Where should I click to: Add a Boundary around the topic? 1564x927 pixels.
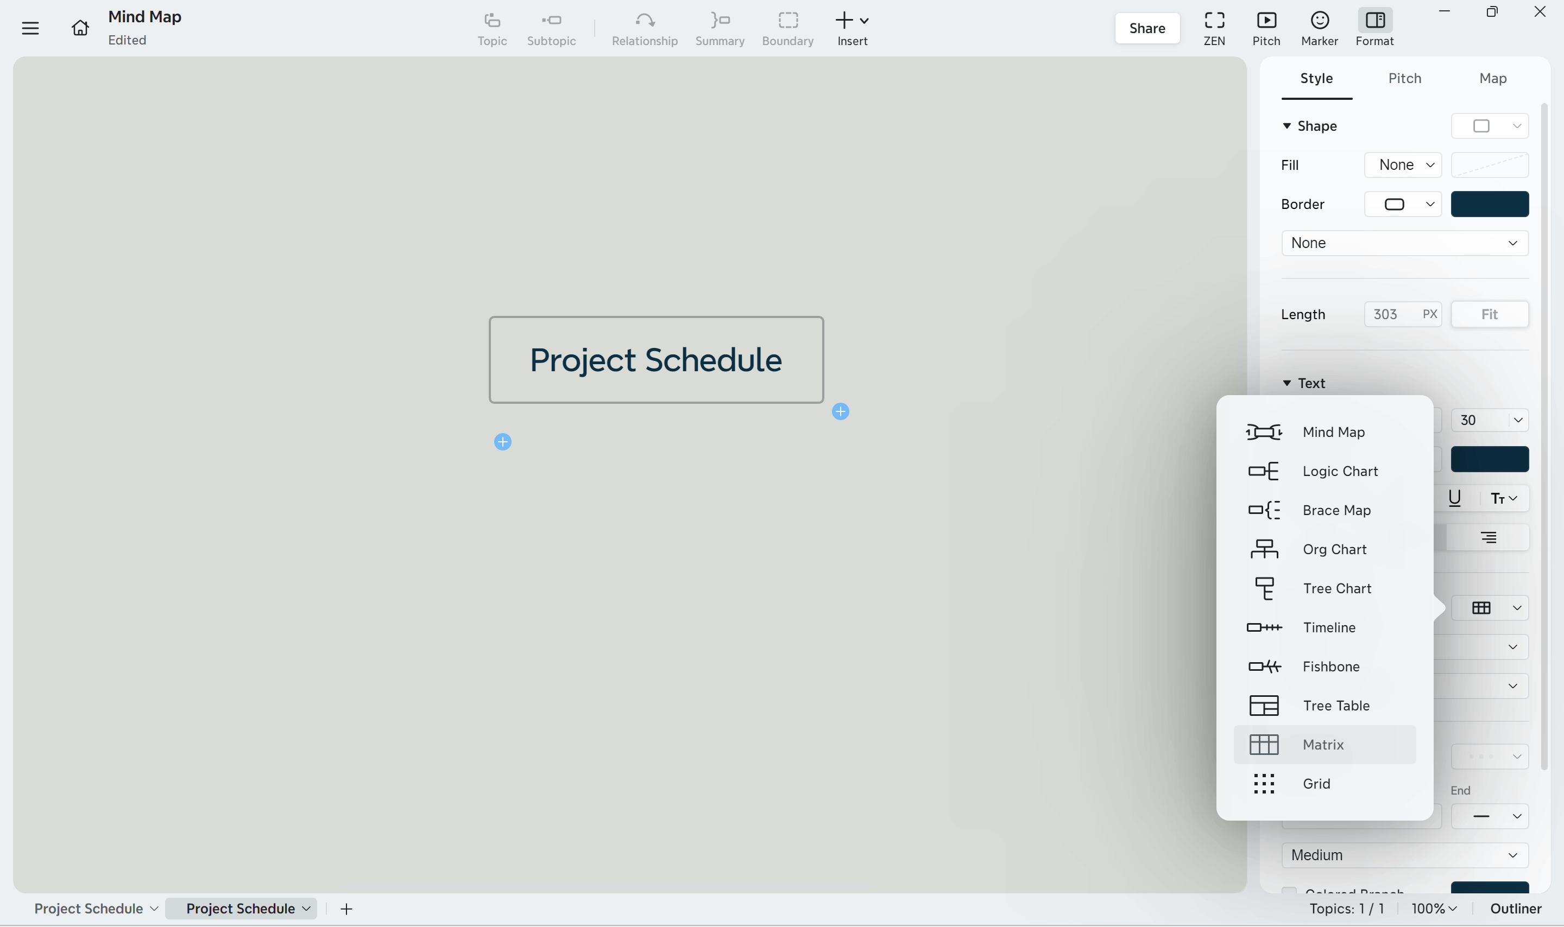click(787, 28)
